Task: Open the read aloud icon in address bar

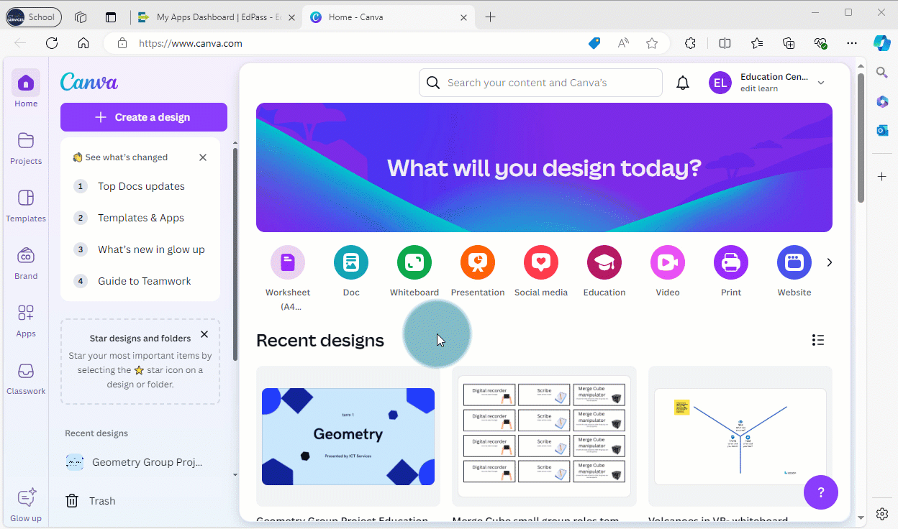Action: [623, 43]
